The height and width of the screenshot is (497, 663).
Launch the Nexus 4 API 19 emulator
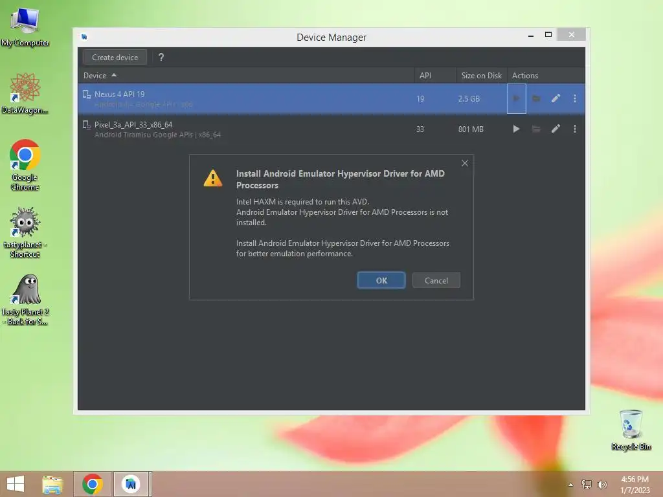click(x=516, y=98)
